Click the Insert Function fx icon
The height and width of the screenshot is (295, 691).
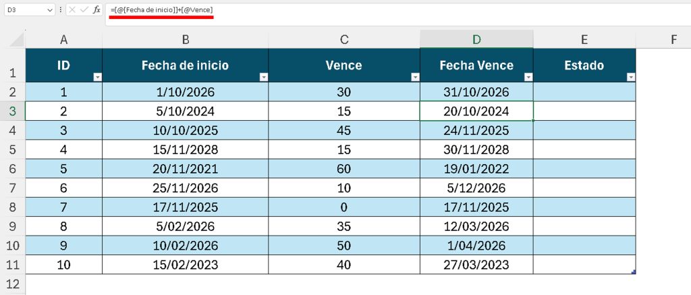(x=96, y=10)
